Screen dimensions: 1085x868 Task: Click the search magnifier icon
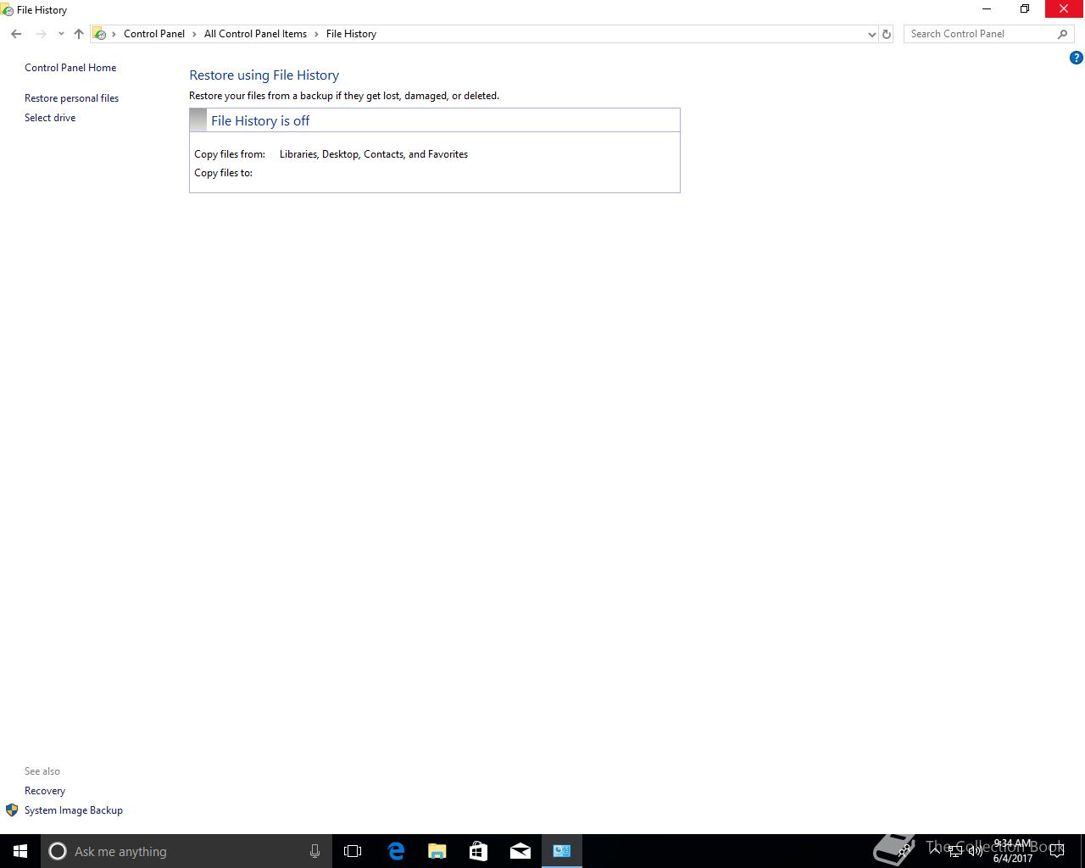1062,34
